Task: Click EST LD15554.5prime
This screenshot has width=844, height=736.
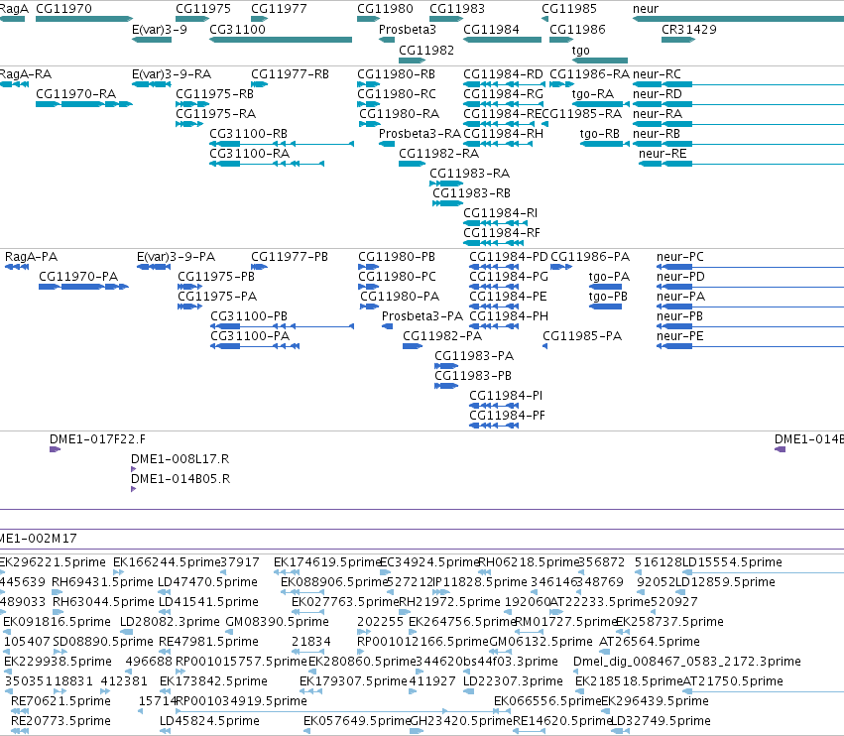Action: click(732, 562)
